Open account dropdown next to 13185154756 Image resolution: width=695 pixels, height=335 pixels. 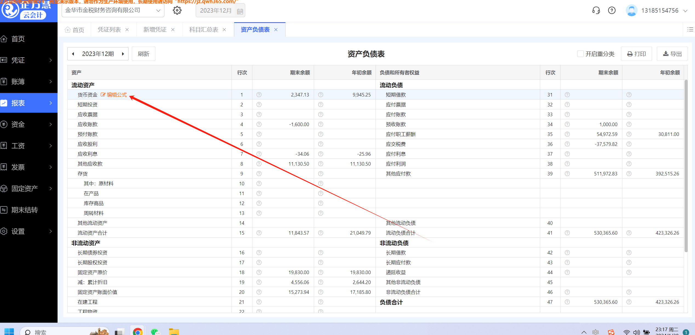[685, 11]
